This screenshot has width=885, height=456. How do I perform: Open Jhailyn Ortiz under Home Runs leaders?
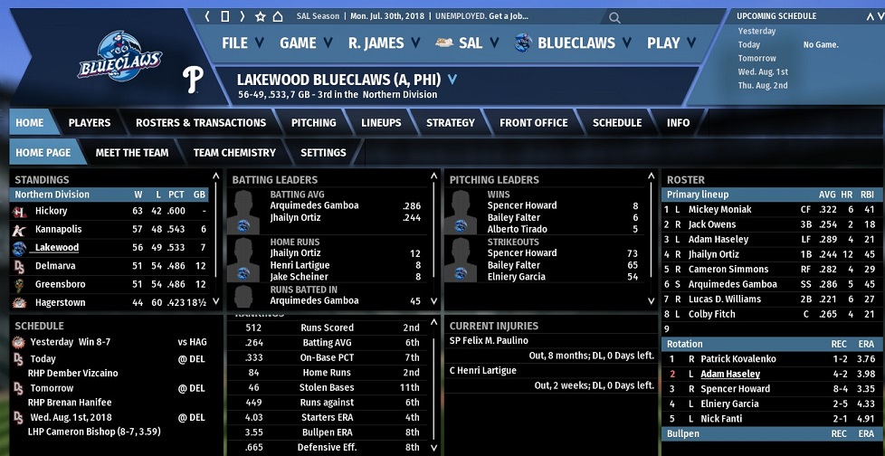[295, 252]
